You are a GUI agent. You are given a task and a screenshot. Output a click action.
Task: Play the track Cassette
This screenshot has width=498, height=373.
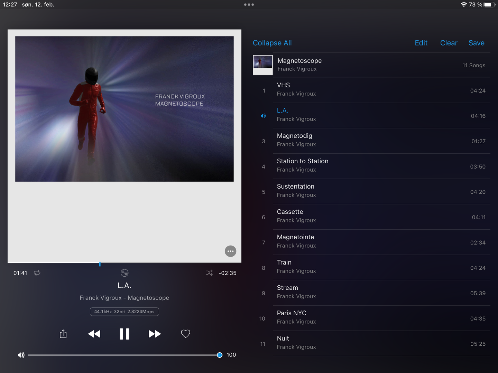point(372,217)
